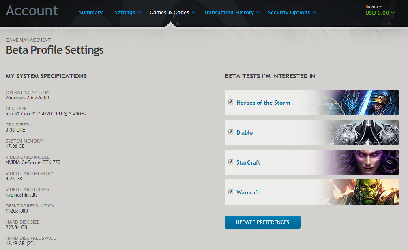
Task: Untick the Warcraft beta checkbox
Action: pyautogui.click(x=231, y=192)
